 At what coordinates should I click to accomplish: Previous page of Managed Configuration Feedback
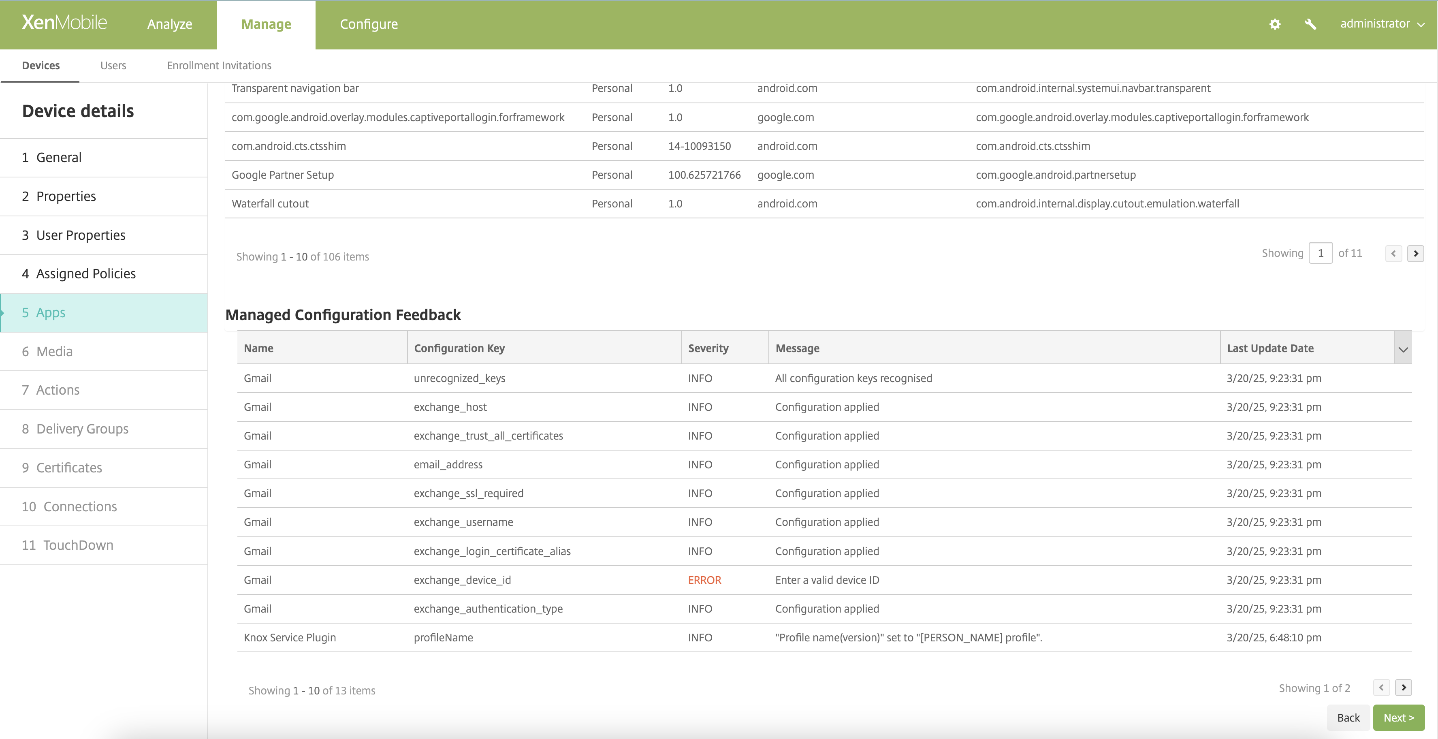1381,688
